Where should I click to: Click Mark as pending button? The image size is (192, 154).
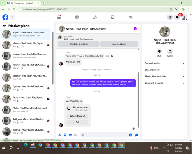[x=79, y=44]
